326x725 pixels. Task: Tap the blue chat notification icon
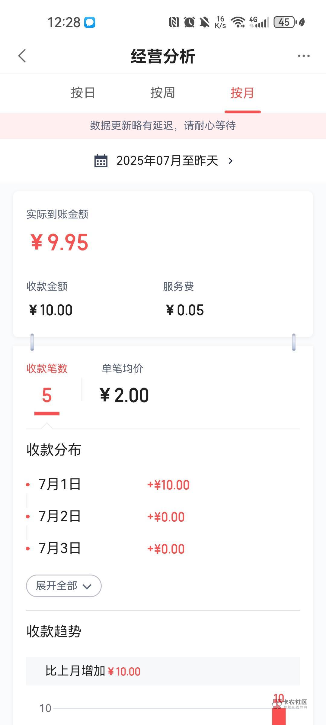(89, 22)
